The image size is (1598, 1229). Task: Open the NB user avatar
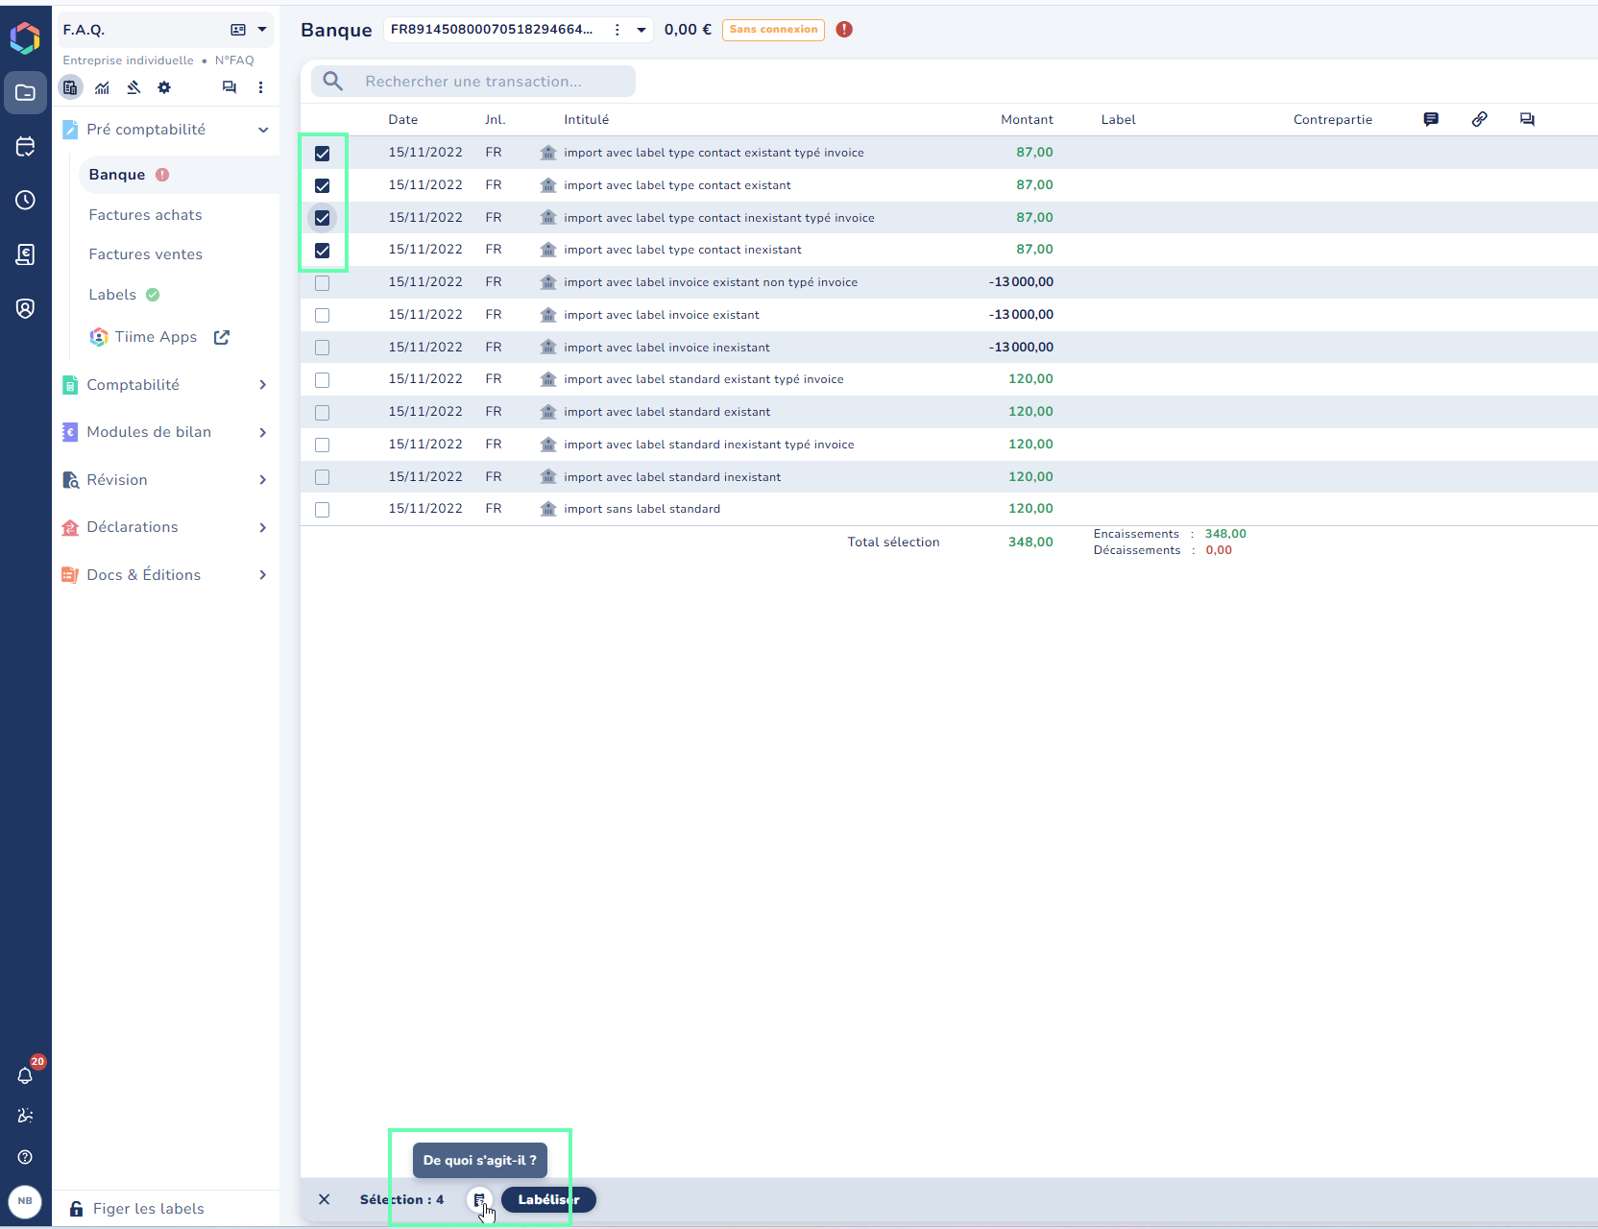(25, 1201)
